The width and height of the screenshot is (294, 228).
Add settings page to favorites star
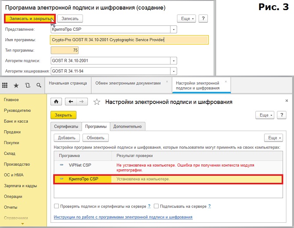[97, 102]
